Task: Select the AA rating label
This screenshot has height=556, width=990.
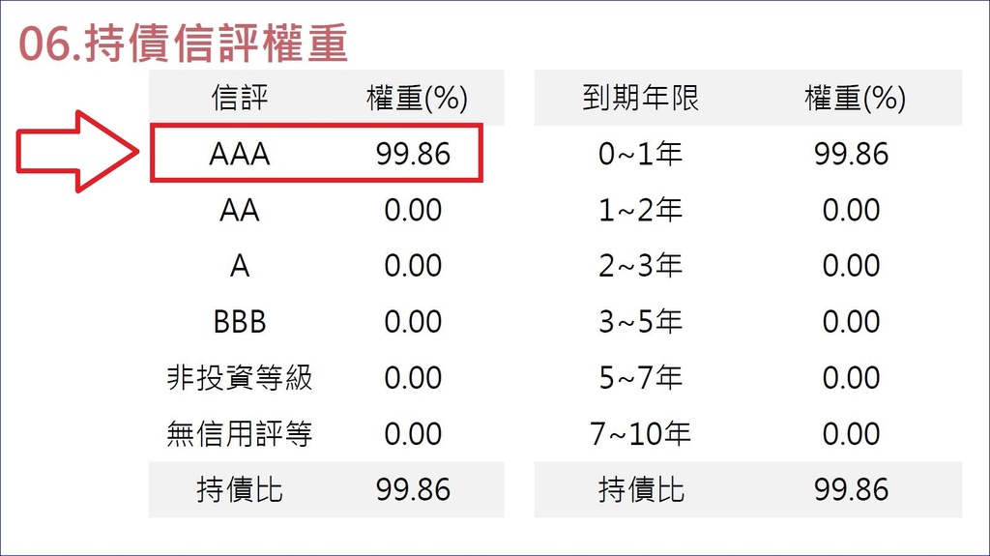Action: 240,210
